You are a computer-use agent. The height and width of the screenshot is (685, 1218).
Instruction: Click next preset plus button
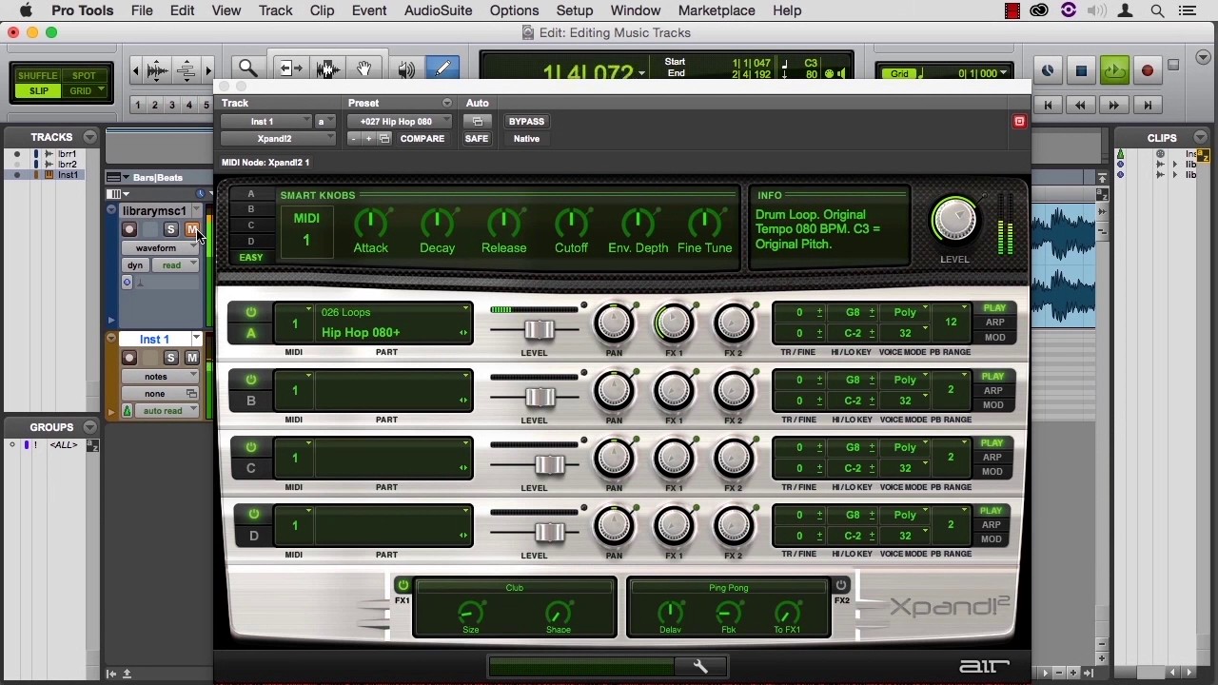pyautogui.click(x=369, y=139)
